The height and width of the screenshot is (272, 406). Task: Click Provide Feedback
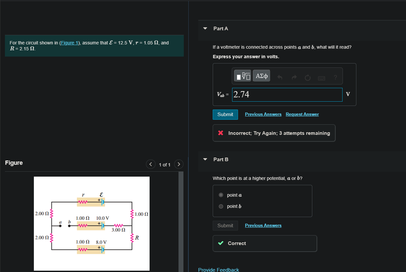[218, 269]
